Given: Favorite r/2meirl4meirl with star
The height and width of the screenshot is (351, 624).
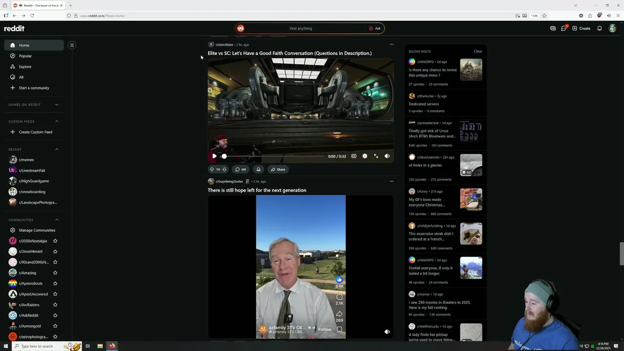Looking at the screenshot, I should [x=55, y=252].
